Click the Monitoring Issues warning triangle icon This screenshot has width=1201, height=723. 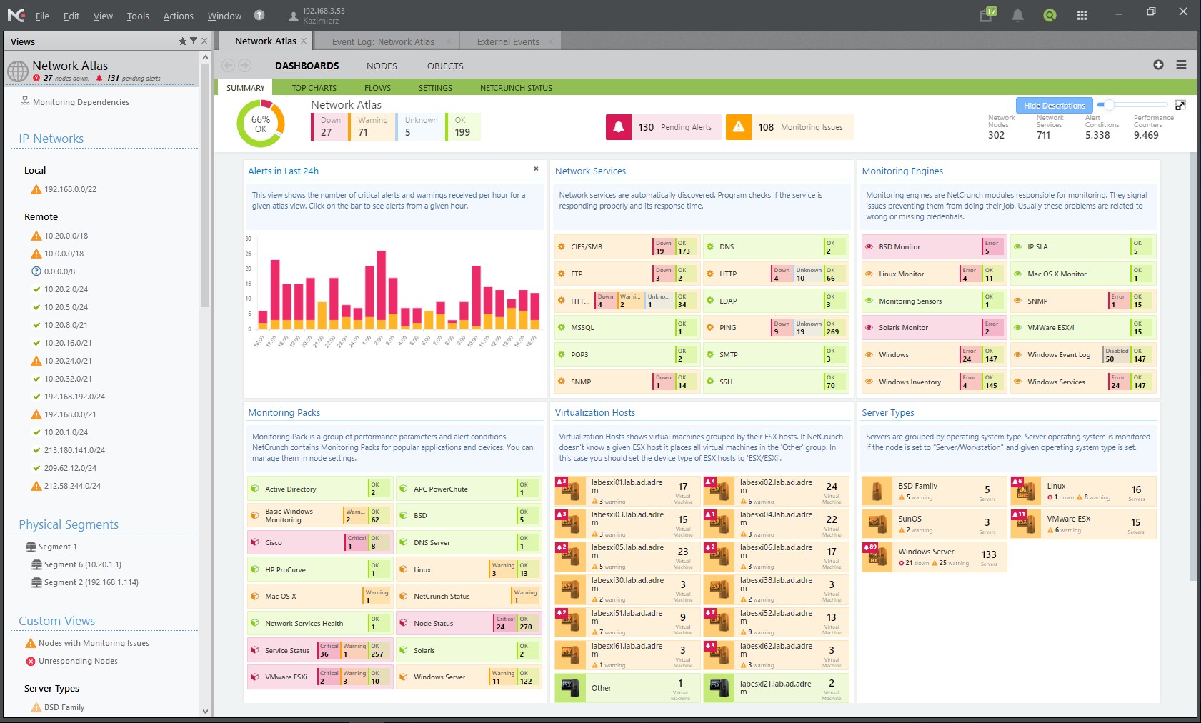739,127
